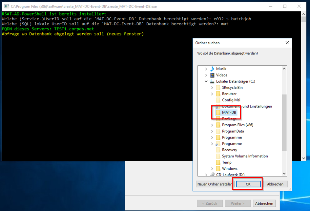Maximize the console window
The image size is (310, 211).
[285, 6]
